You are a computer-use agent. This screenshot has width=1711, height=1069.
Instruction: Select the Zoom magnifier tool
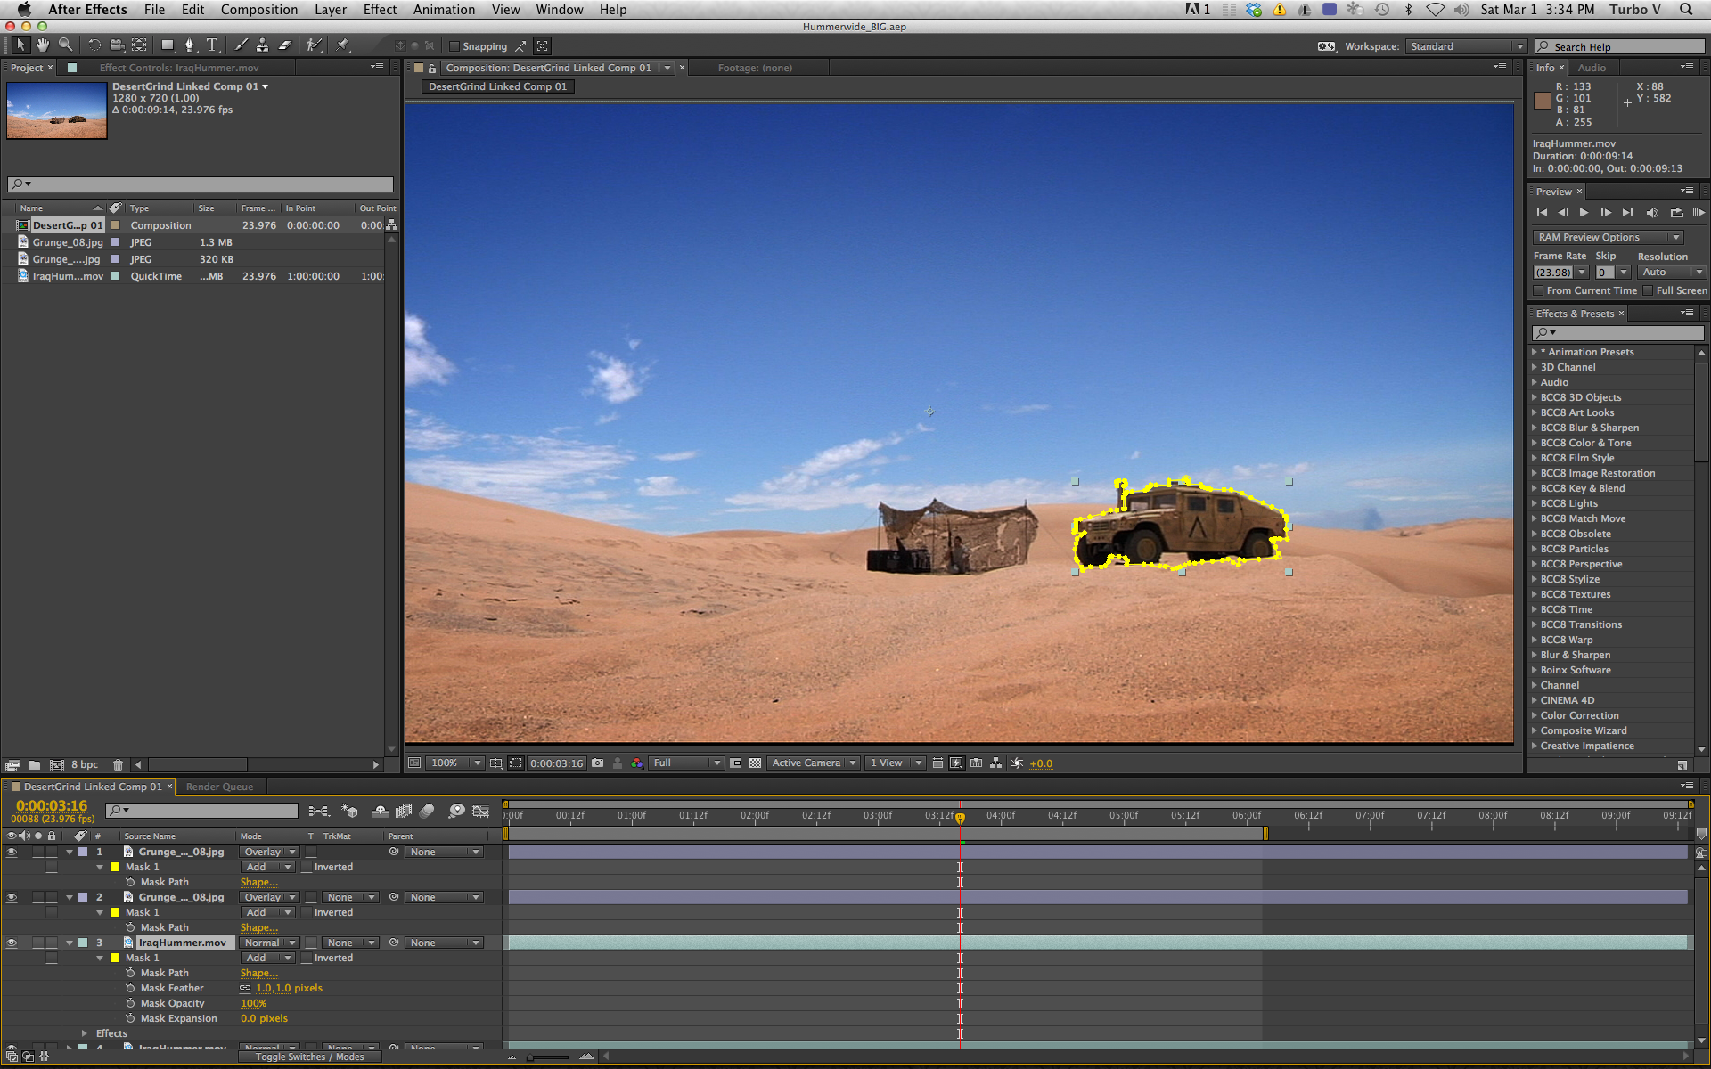tap(65, 45)
